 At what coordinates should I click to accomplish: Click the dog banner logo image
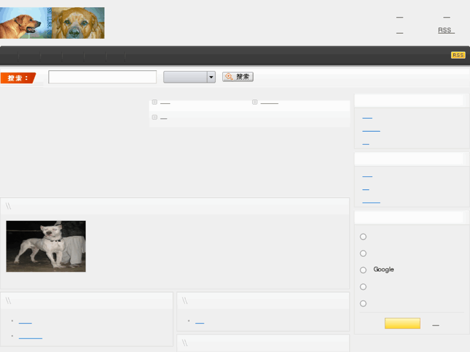(x=52, y=23)
